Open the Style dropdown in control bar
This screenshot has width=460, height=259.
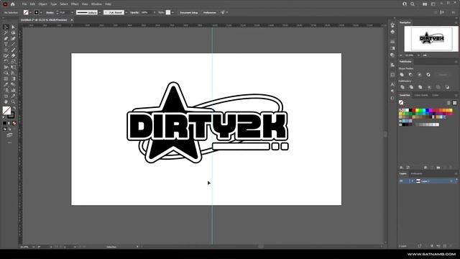coord(172,13)
